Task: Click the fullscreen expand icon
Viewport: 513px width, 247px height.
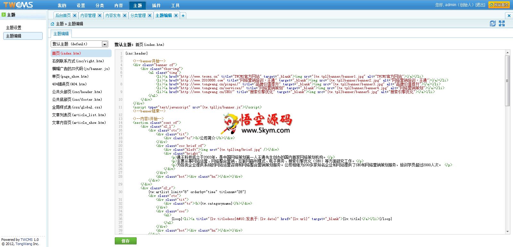Action: pos(502,23)
